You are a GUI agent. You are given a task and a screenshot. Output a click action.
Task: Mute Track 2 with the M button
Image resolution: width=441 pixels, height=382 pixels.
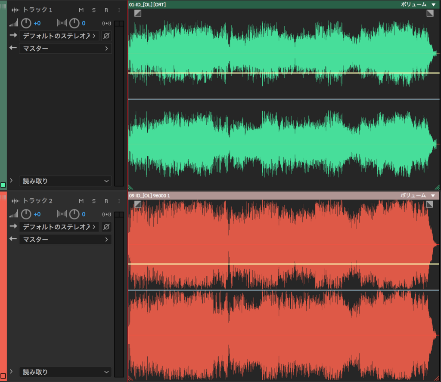coord(81,201)
